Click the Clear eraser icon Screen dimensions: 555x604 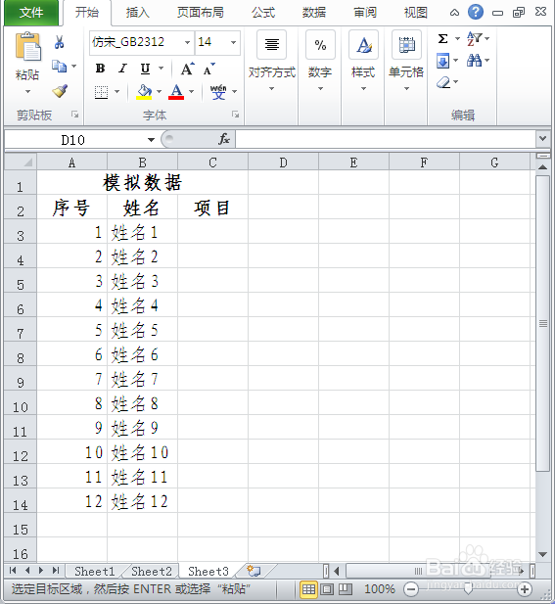(x=443, y=82)
